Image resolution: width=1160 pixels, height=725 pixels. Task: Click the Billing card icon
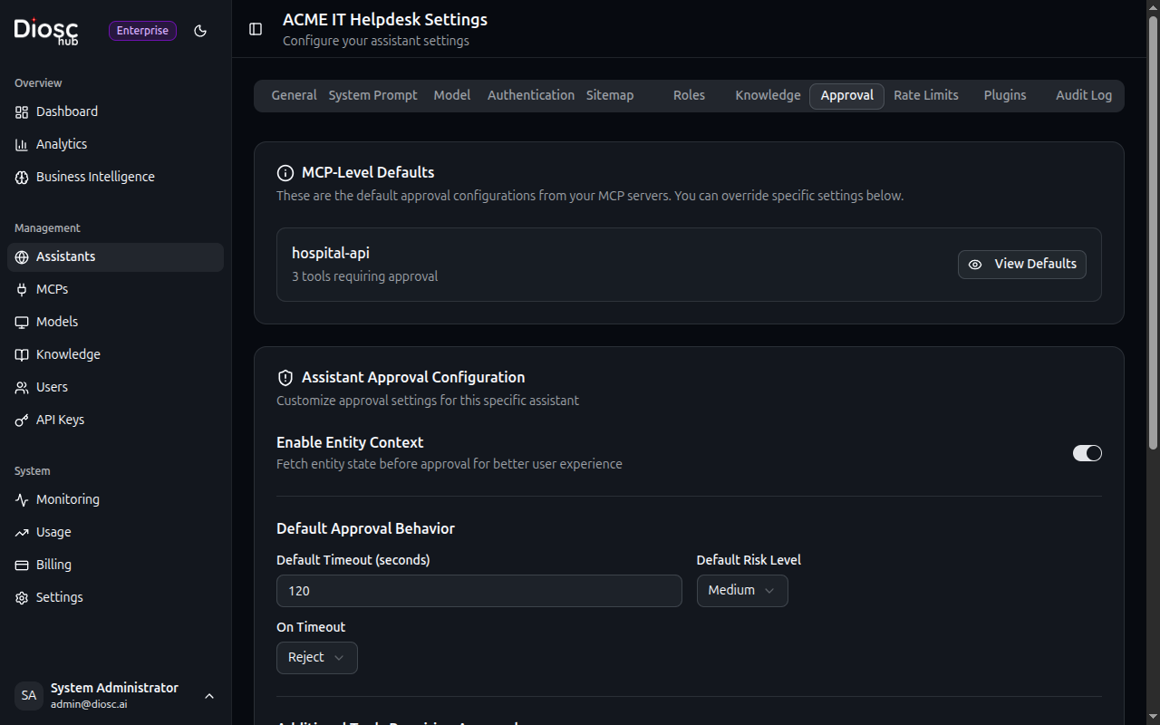[x=22, y=565]
